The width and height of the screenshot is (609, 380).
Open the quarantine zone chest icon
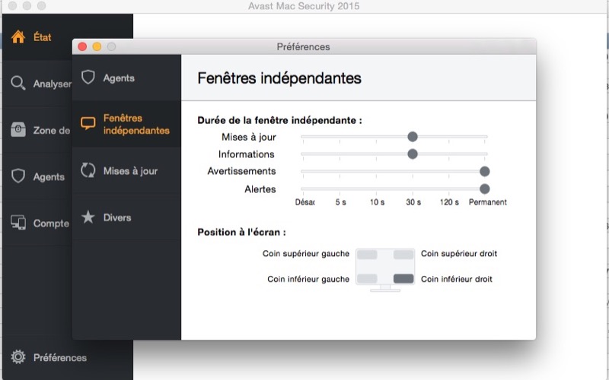click(x=18, y=130)
